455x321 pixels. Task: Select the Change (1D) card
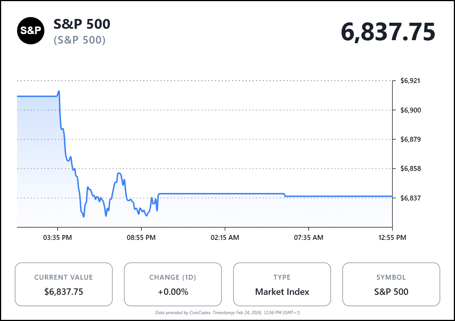[173, 284]
